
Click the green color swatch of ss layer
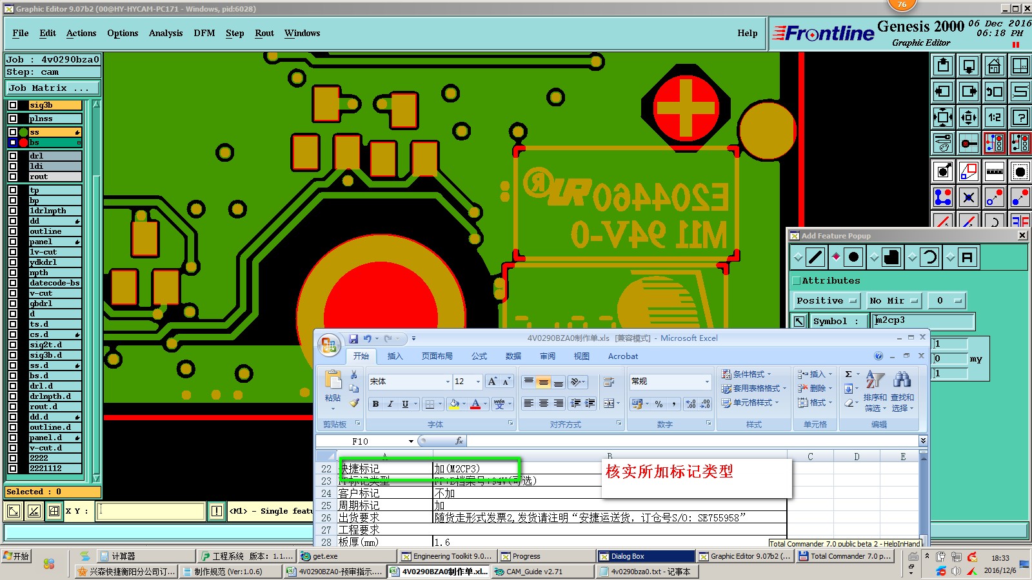coord(24,132)
